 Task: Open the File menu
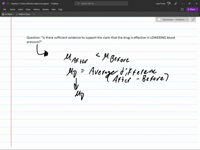click(x=5, y=10)
